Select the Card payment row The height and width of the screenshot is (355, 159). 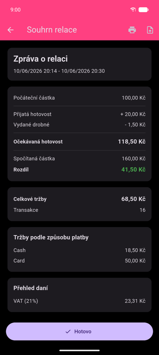tap(79, 261)
